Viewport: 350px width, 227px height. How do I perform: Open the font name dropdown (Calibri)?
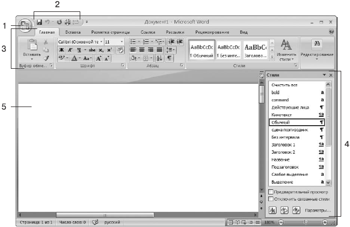pos(101,41)
